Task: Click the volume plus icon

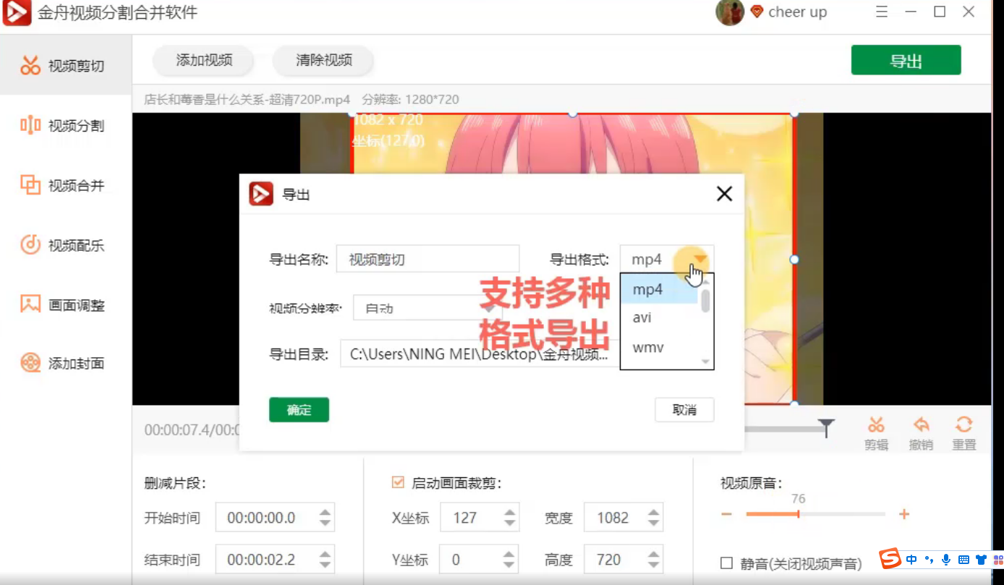Action: pyautogui.click(x=903, y=514)
